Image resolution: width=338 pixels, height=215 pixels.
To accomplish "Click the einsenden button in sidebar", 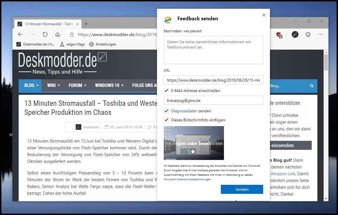I will coord(291,145).
